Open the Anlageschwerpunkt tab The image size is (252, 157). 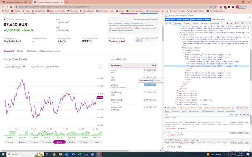click(x=50, y=51)
